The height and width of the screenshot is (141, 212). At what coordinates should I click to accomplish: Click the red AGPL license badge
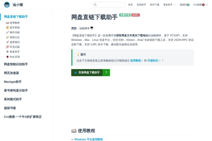tap(135, 15)
